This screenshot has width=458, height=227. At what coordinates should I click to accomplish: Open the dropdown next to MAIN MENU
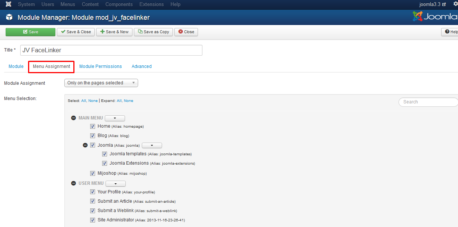pos(115,118)
